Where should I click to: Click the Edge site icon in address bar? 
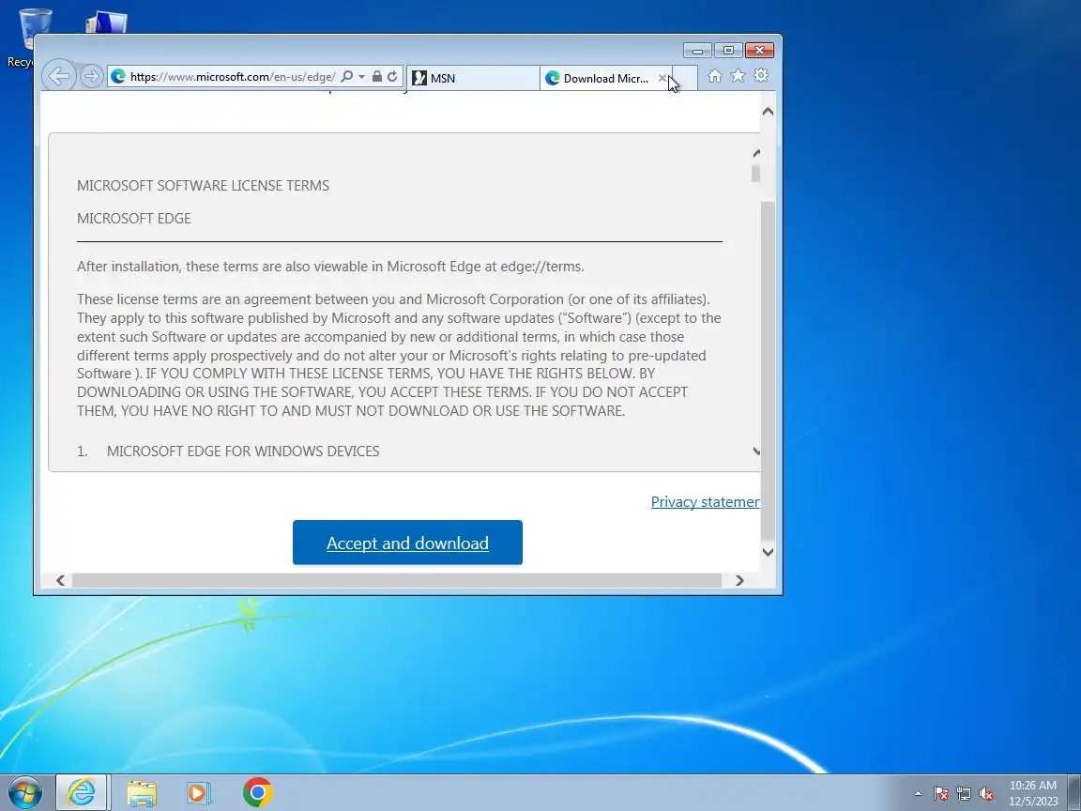click(x=118, y=77)
